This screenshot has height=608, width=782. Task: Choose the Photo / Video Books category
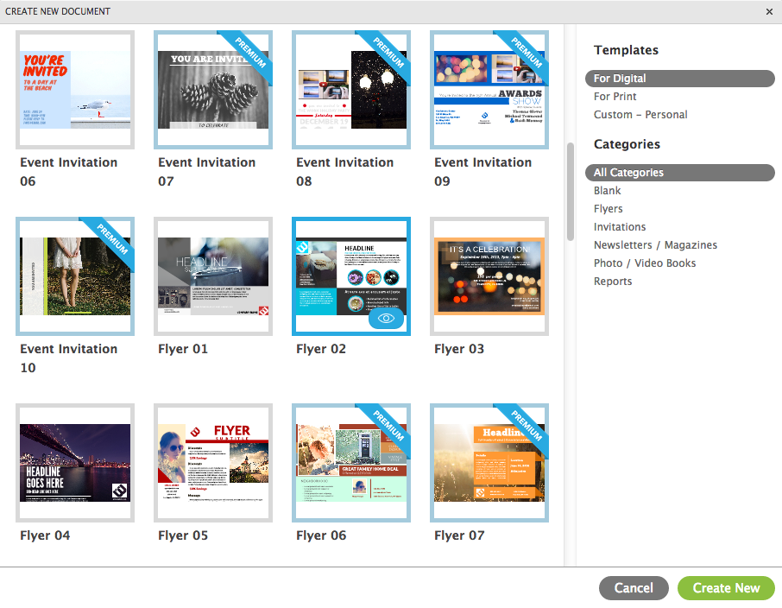coord(645,263)
